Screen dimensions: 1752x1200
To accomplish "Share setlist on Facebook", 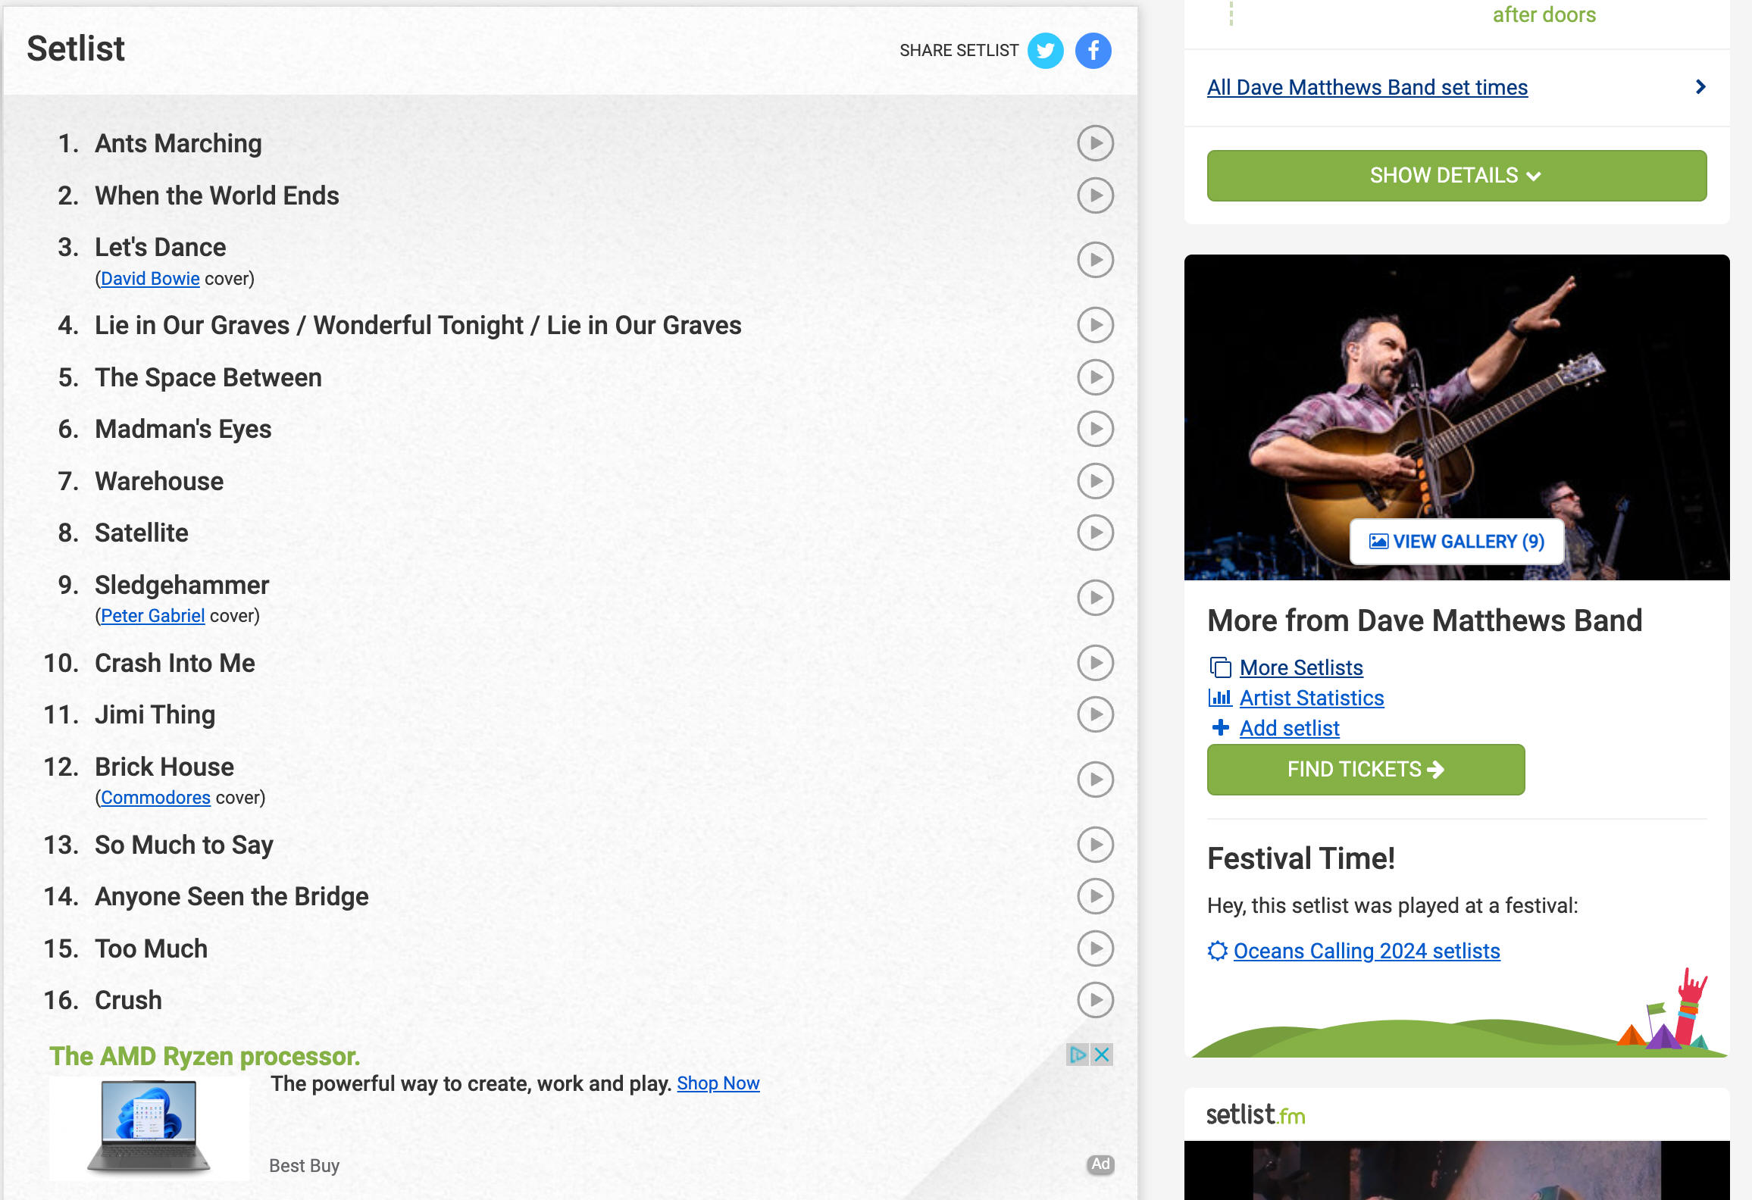I will [x=1093, y=51].
